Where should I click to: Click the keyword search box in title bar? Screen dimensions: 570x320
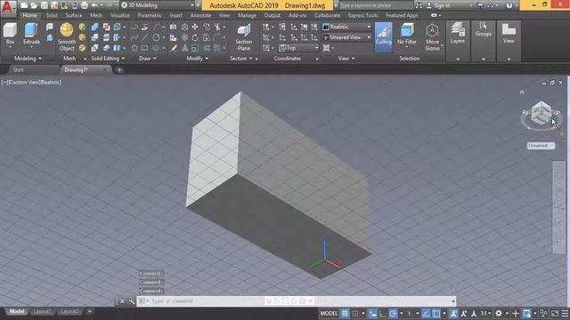375,5
